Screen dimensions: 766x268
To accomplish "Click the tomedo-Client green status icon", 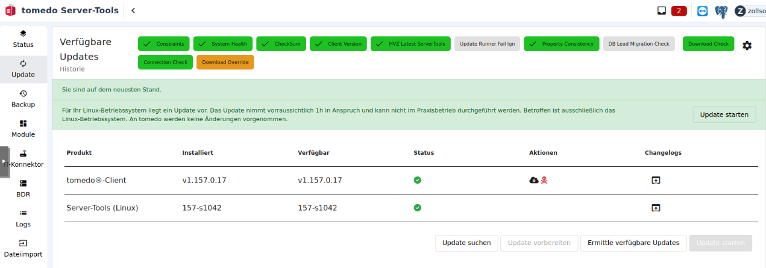I will tap(418, 180).
